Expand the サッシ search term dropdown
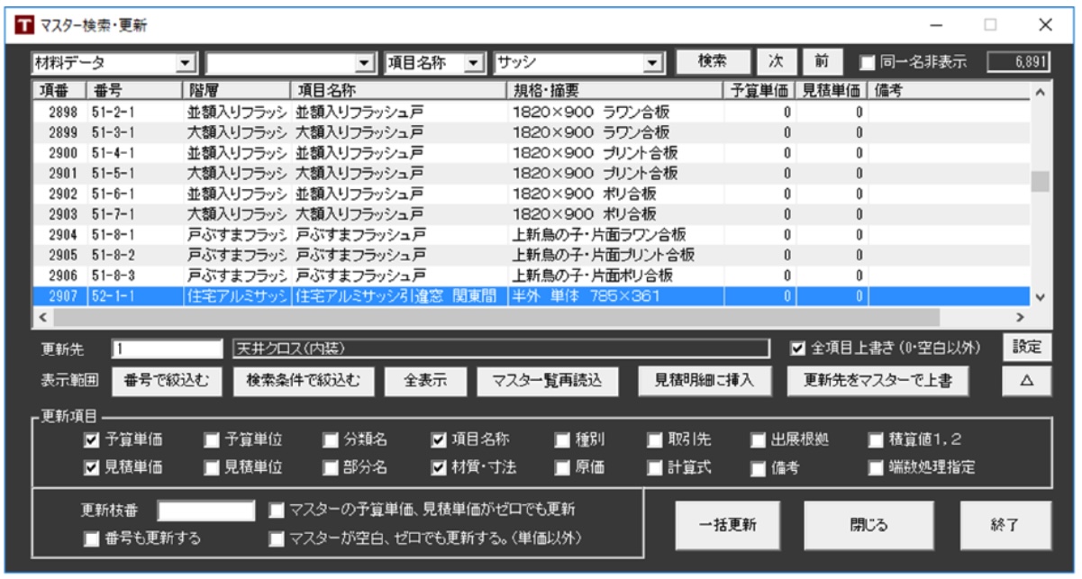 653,63
